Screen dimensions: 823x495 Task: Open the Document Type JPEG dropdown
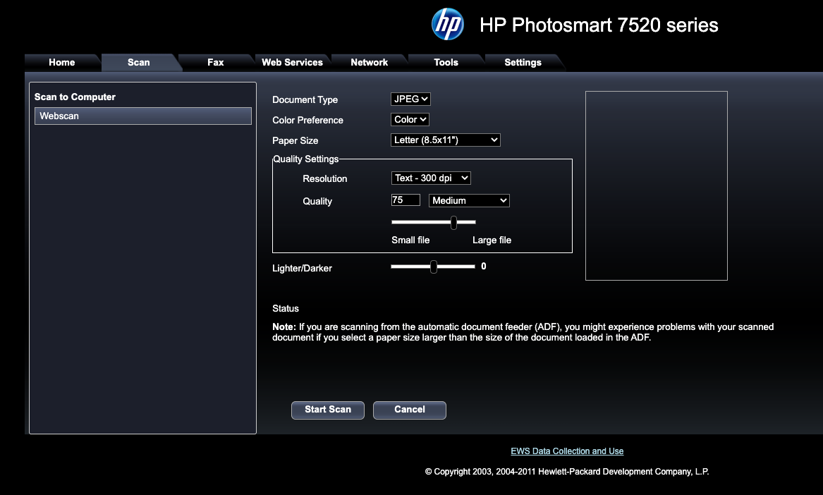point(410,99)
